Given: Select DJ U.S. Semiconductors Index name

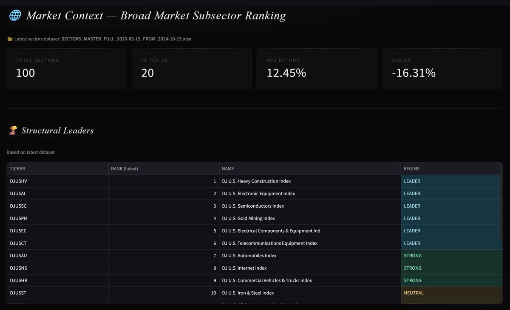Looking at the screenshot, I should tap(310, 206).
